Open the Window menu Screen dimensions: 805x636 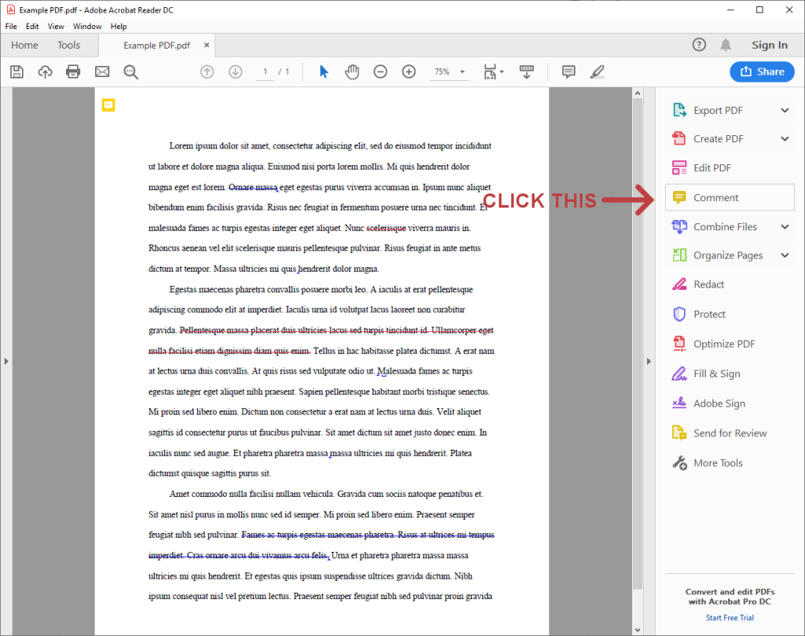(87, 26)
